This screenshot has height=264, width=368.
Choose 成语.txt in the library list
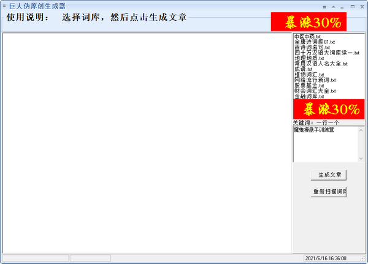tap(304, 69)
